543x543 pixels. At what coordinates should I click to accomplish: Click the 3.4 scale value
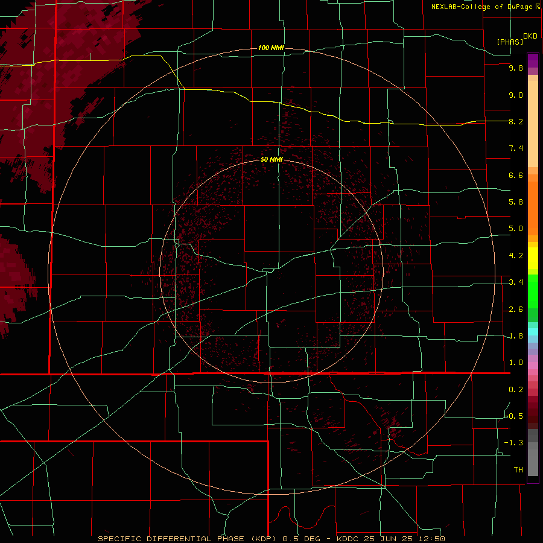[516, 282]
